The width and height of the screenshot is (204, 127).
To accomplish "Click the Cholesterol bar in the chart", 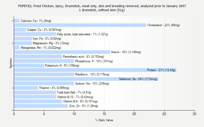I will point(80,25).
